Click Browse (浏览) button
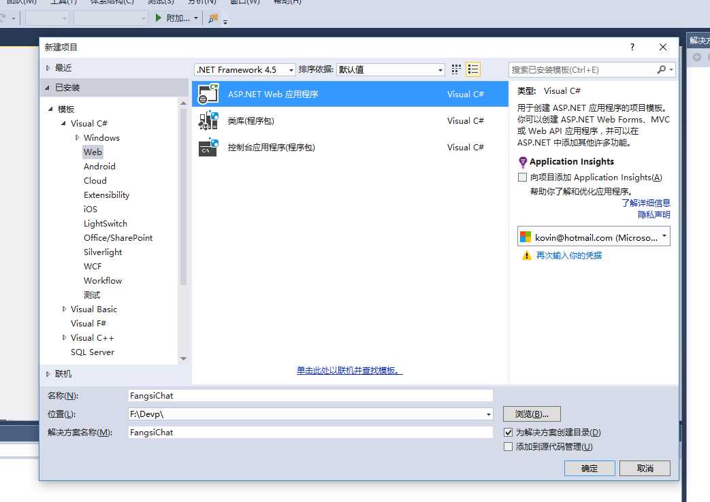Screen dimensions: 710x502 point(532,414)
